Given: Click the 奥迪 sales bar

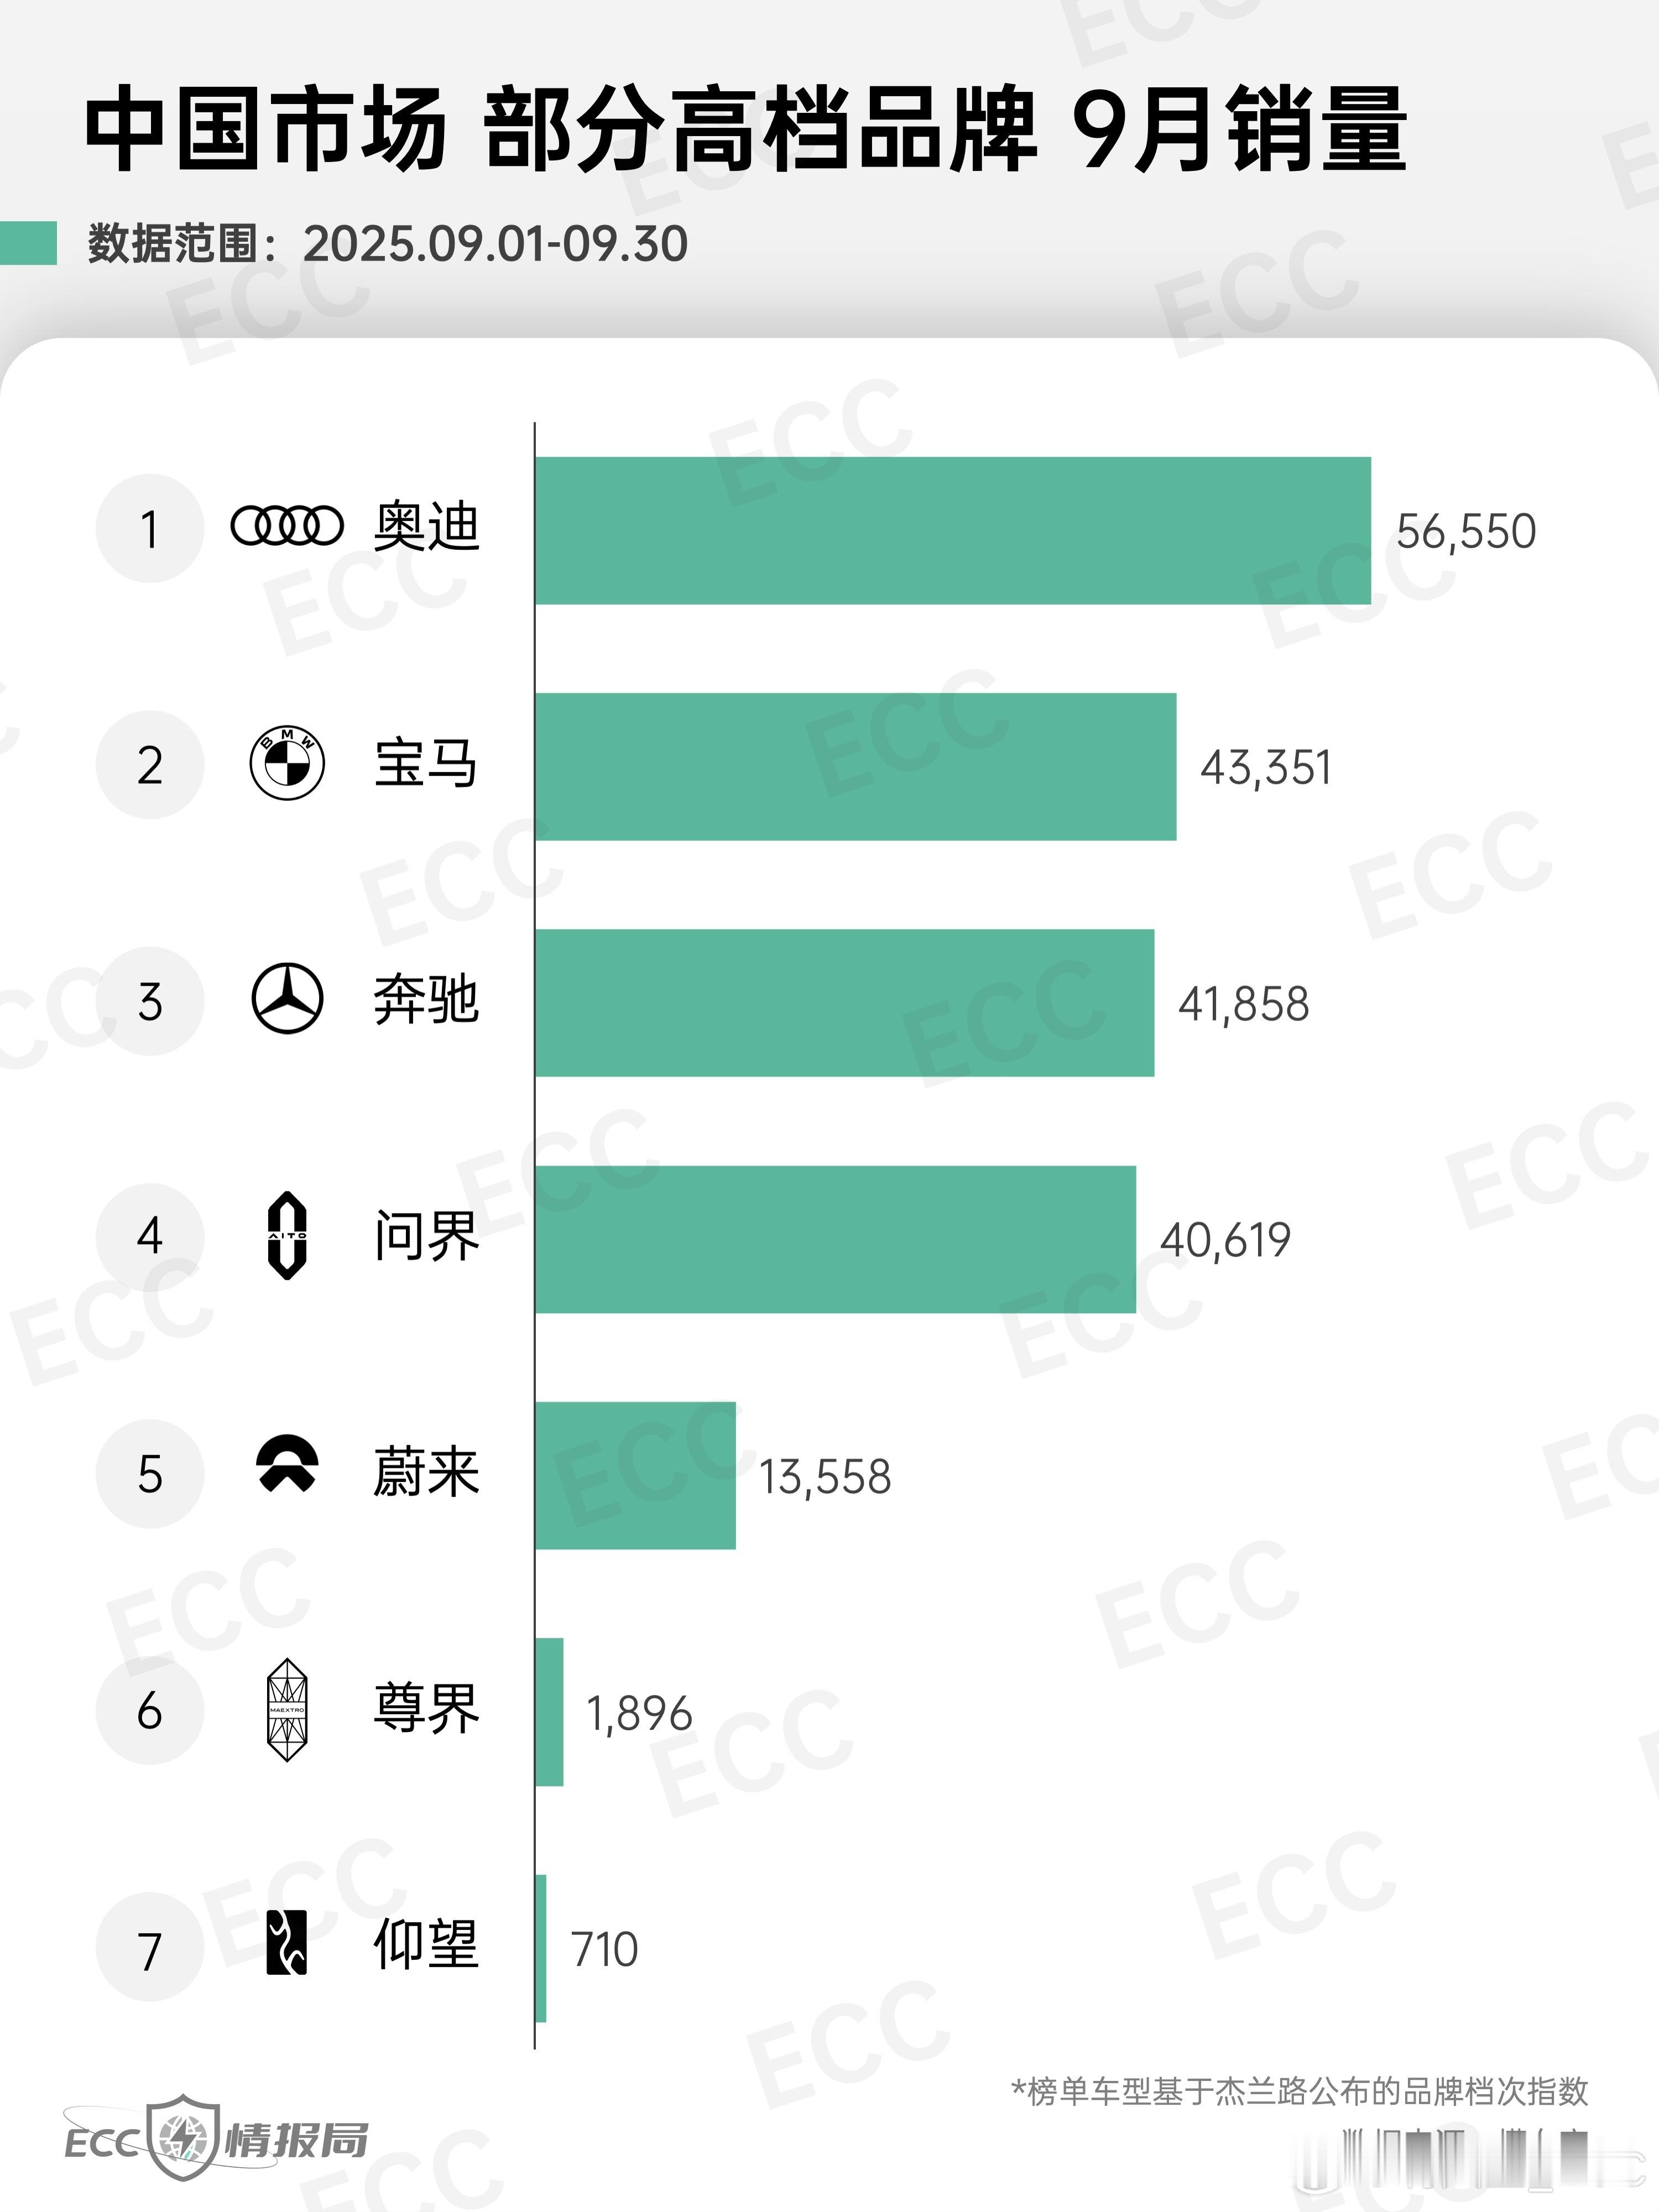Looking at the screenshot, I should [x=952, y=531].
